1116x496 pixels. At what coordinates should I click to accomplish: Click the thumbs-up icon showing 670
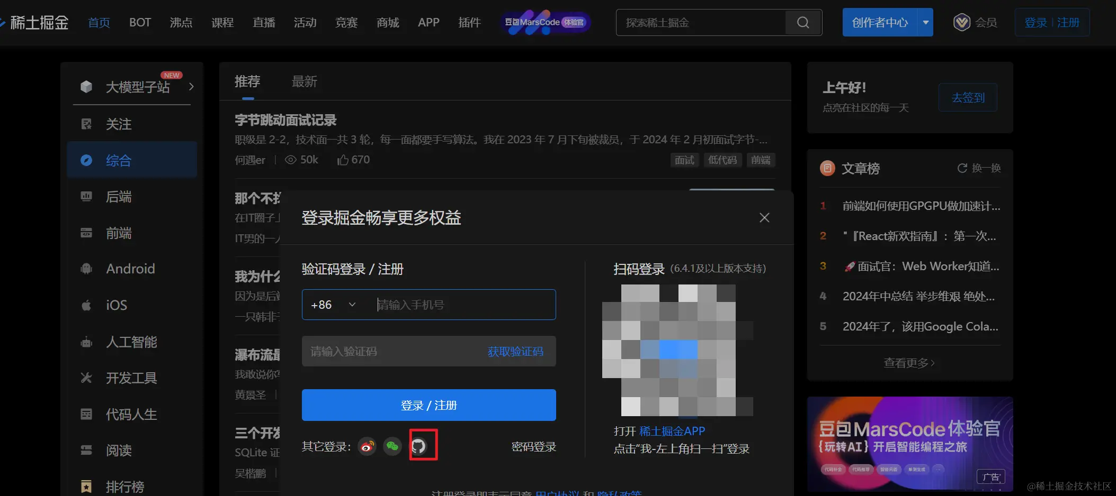343,160
